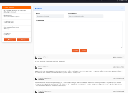Click the Email Address field
128x93 pixels.
point(86,16)
